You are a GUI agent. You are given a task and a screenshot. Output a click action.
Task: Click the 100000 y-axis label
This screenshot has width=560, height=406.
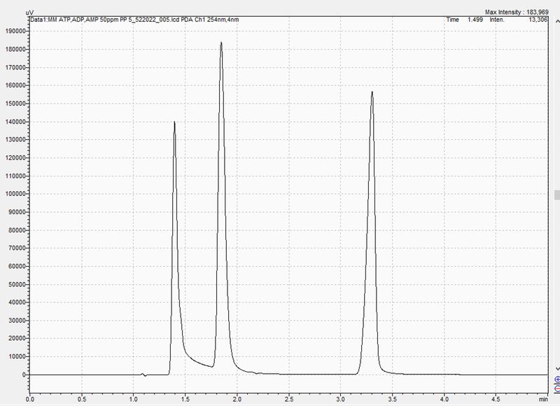point(15,194)
